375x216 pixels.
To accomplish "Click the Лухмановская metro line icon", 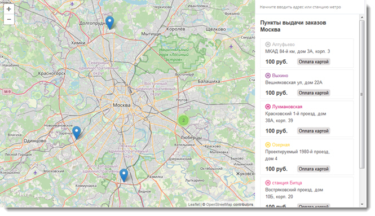I will pos(268,107).
